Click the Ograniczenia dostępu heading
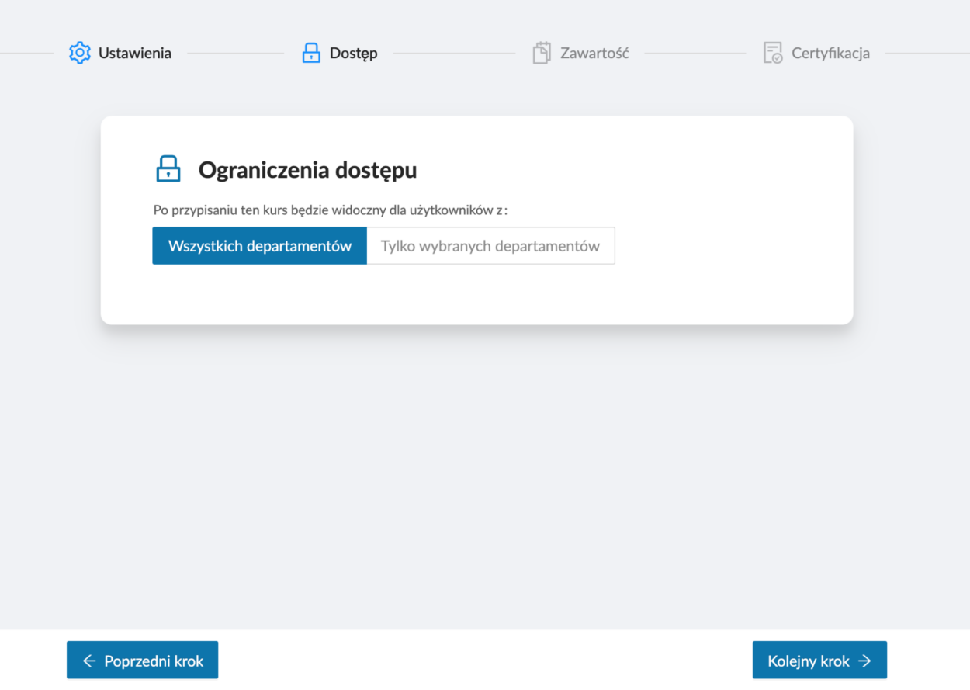 point(307,169)
